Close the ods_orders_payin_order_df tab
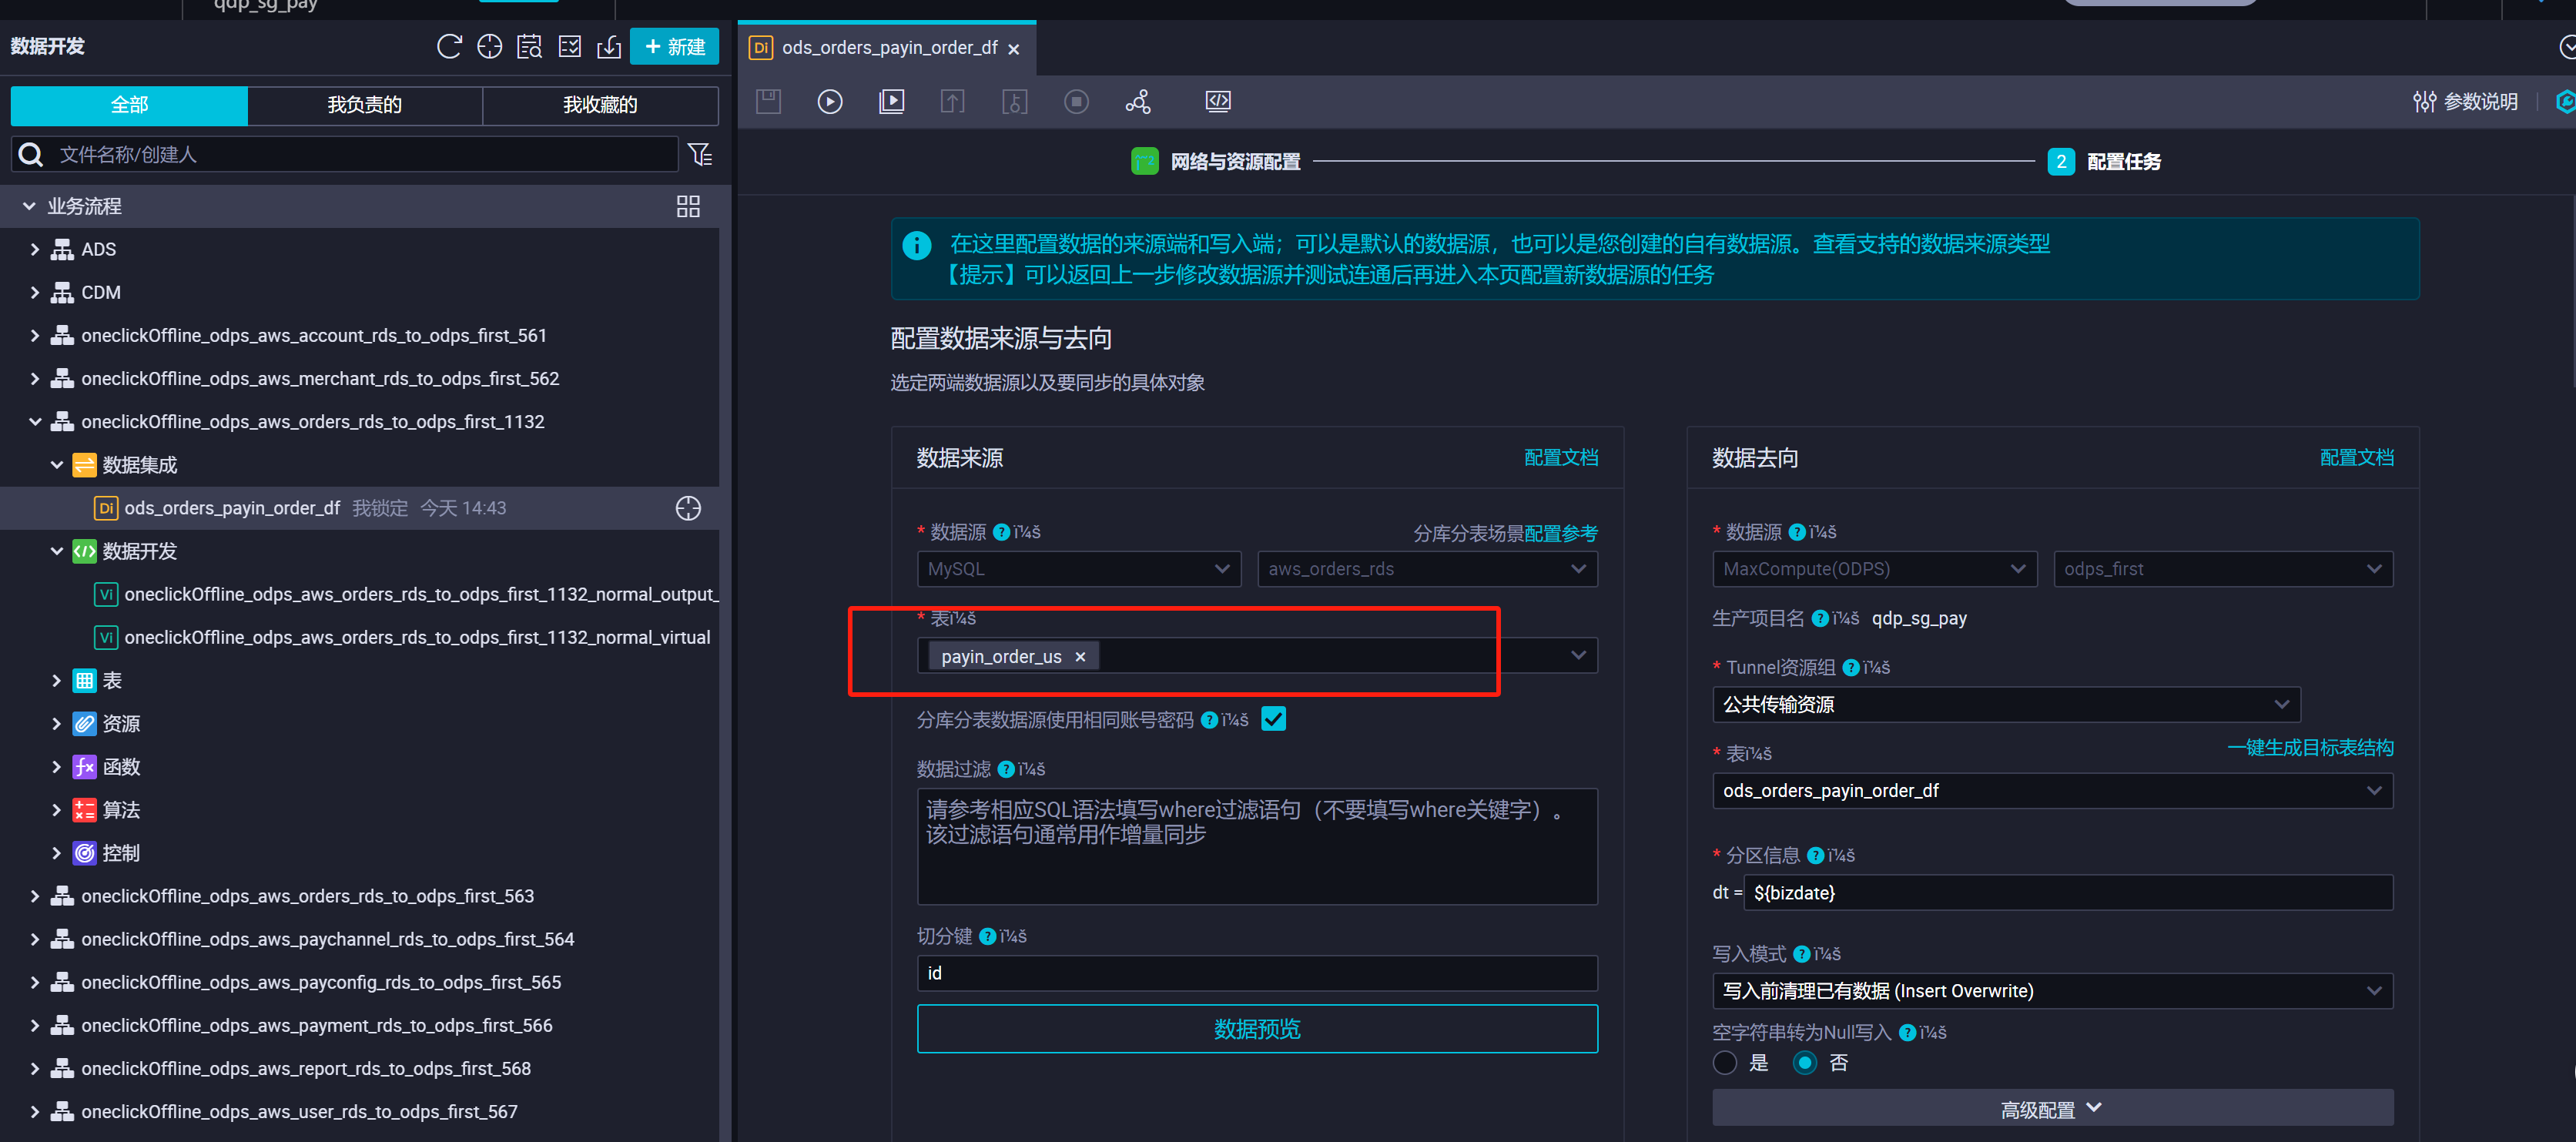Image resolution: width=2576 pixels, height=1142 pixels. (1014, 49)
